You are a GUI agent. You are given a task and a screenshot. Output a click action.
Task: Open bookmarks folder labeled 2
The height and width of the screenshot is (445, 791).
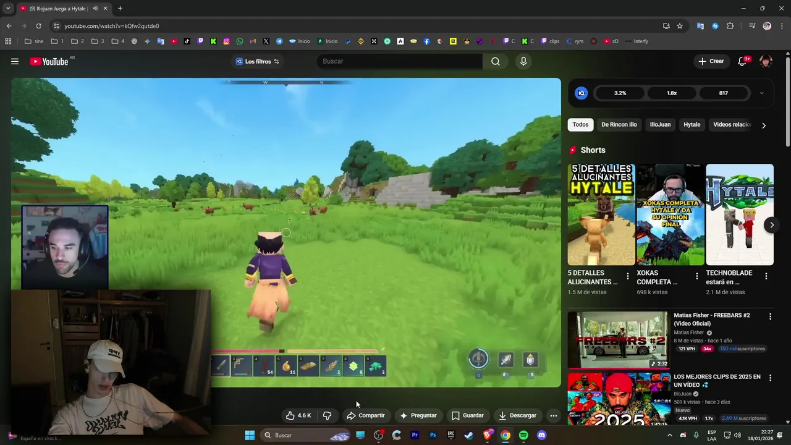(x=77, y=41)
